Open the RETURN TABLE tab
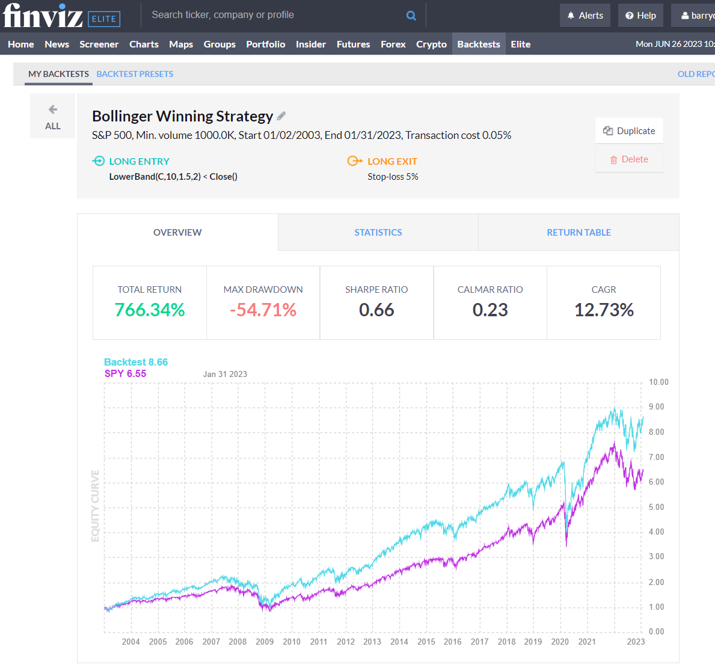This screenshot has width=715, height=668. click(x=578, y=232)
